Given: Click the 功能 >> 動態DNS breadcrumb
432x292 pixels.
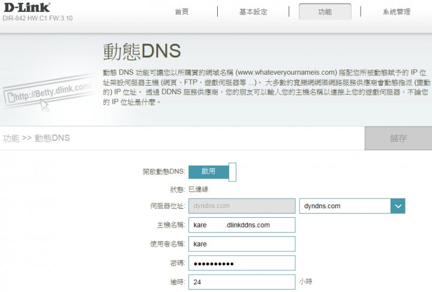Looking at the screenshot, I should click(x=37, y=138).
